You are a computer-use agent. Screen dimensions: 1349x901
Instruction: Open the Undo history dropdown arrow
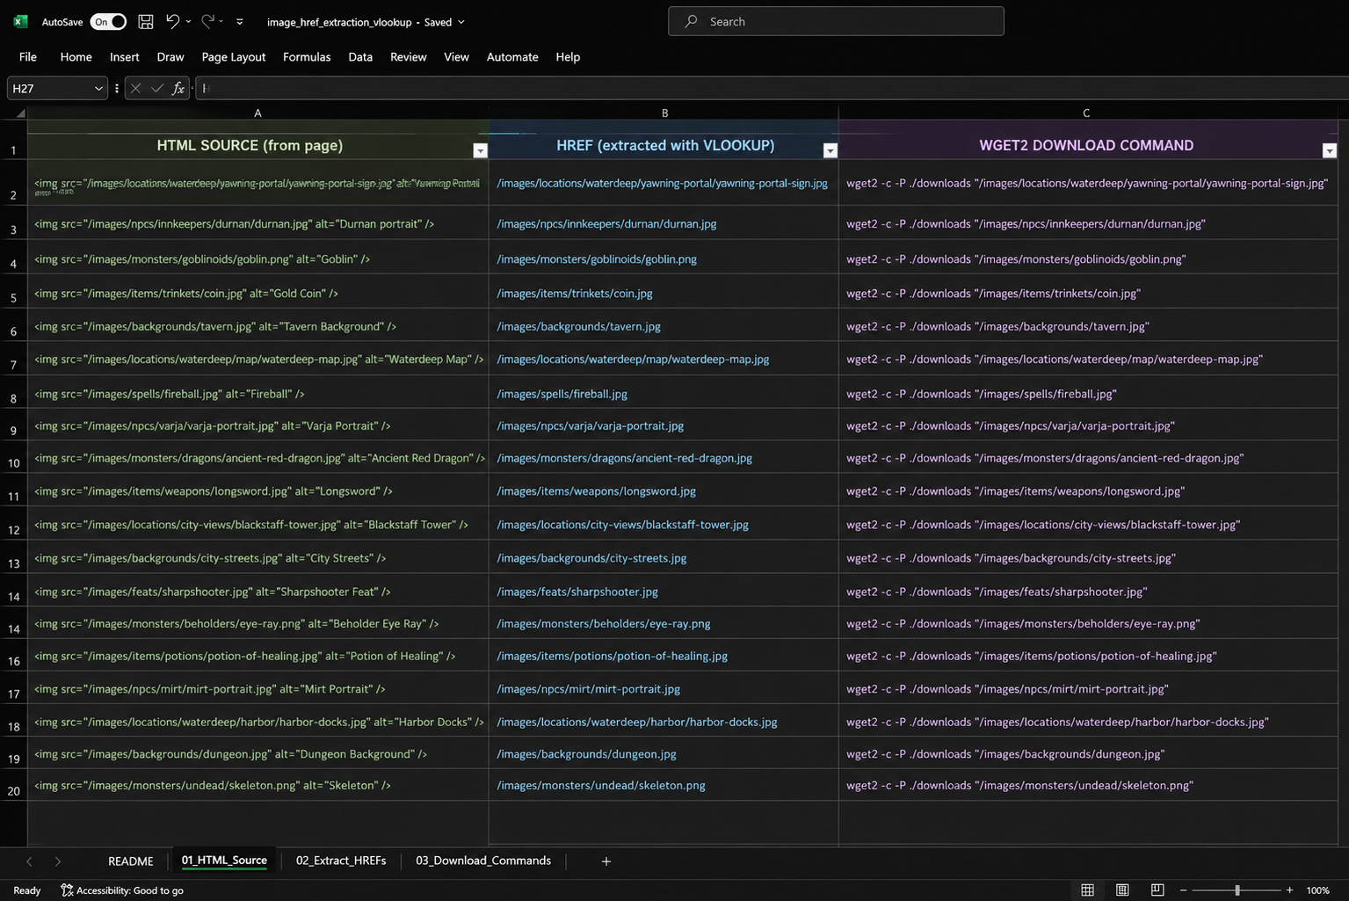pyautogui.click(x=188, y=21)
